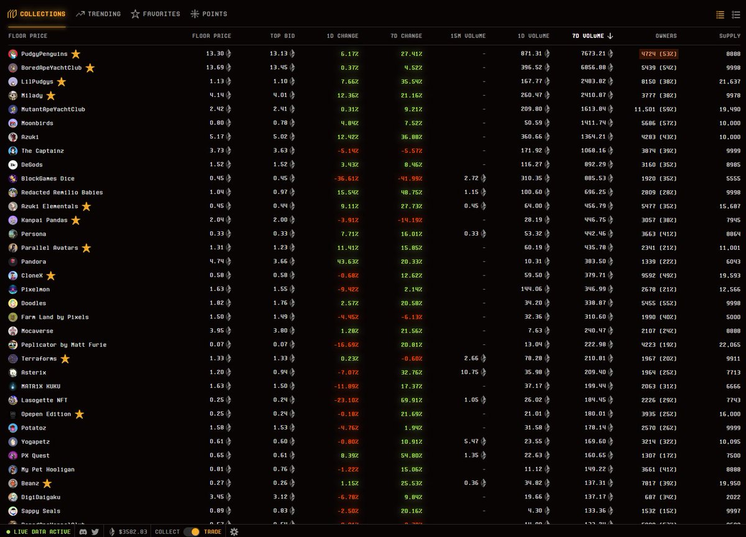Toggle the Collect/Trade switch

[x=191, y=531]
